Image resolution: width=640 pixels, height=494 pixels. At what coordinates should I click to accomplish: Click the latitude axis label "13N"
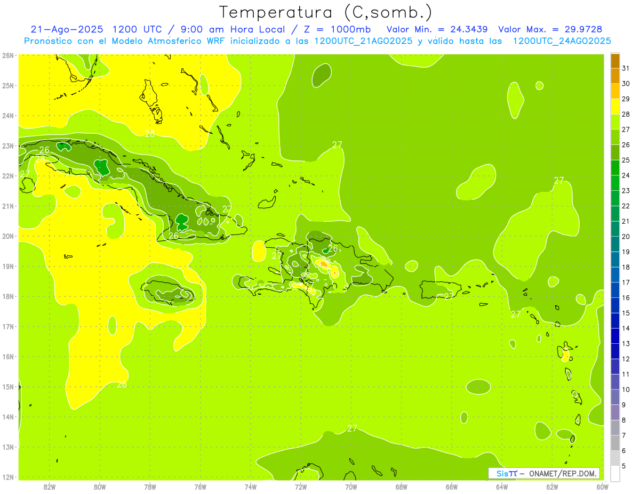7,447
